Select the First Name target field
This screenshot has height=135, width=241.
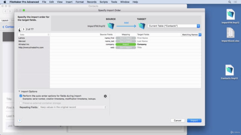(142, 38)
